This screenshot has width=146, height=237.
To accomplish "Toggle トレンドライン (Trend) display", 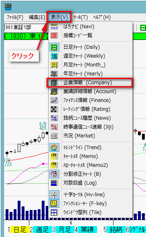I will click(x=54, y=148).
